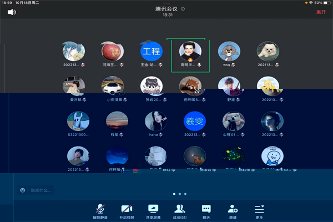The width and height of the screenshot is (333, 222).
Task: Tap the muted mic icon beside 心理 01...
Action: [243, 134]
